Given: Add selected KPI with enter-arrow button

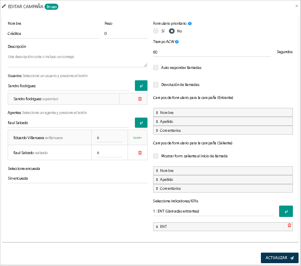Looking at the screenshot, I should pos(286,211).
